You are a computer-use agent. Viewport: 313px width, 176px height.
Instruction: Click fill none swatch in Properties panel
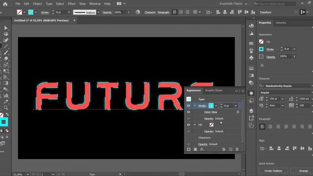[x=261, y=42]
